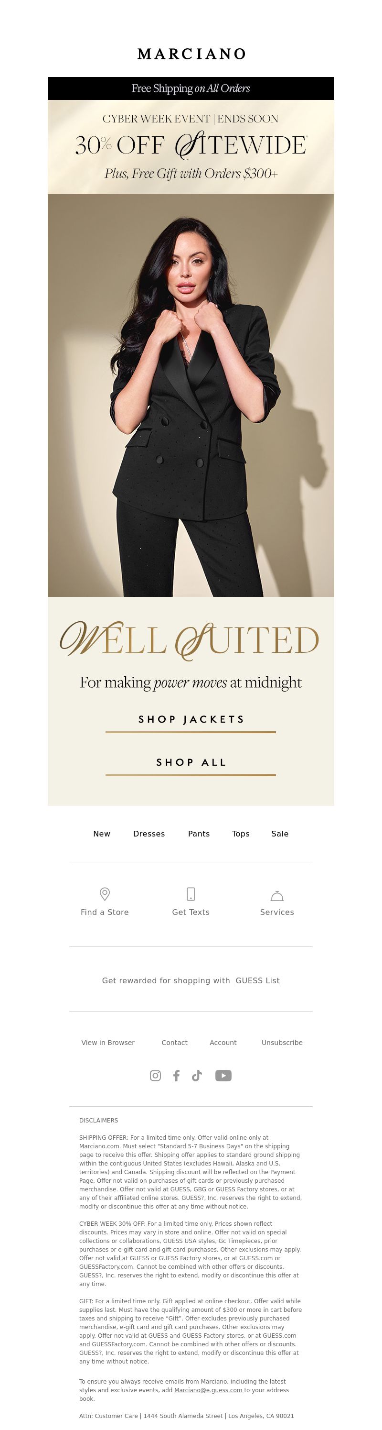Screen dimensions: 382x1430
Task: Click the Free Shipping on All Orders banner
Action: (191, 88)
